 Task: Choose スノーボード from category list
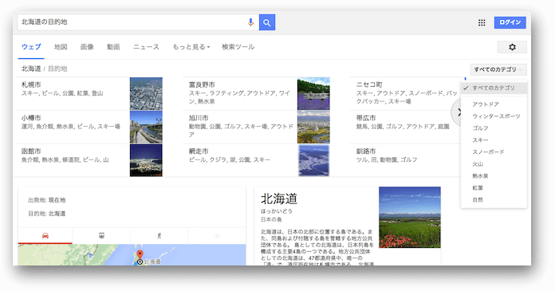tap(494, 151)
